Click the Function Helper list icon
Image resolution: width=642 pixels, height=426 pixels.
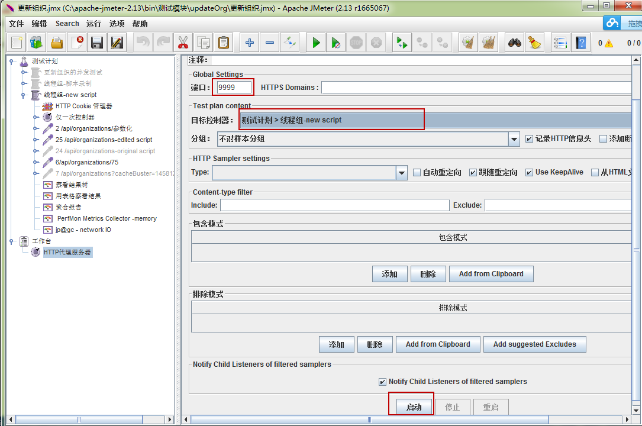click(560, 43)
